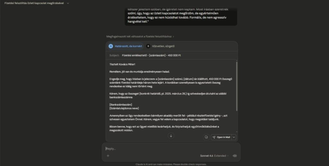The image size is (329, 166).
Task: Click into the Reply input field
Action: coord(171,149)
